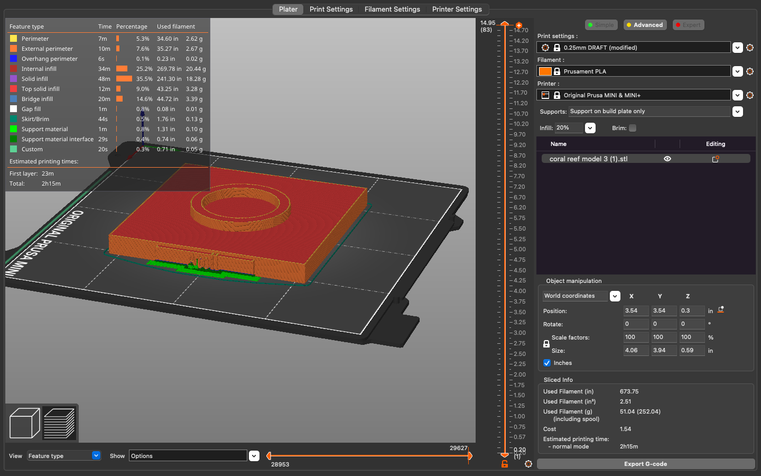The image size is (761, 476).
Task: Open printer settings gear for Original Prusa MINI
Action: [750, 95]
